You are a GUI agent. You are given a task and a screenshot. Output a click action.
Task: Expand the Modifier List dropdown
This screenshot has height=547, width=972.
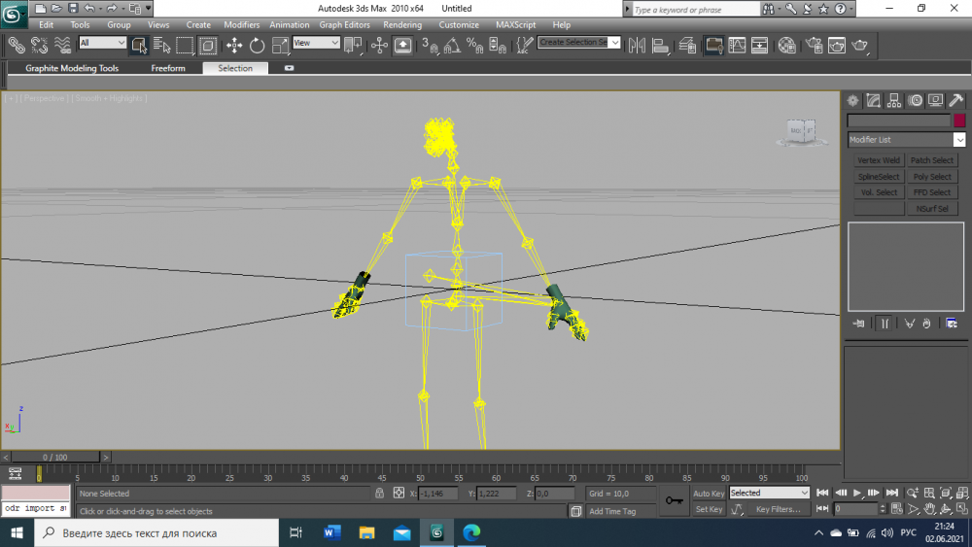click(959, 140)
